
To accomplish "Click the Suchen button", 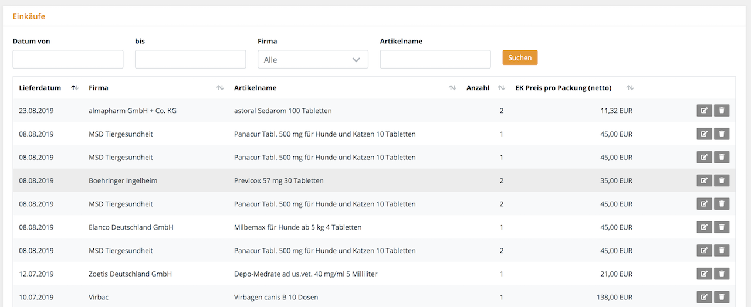I will coord(520,57).
